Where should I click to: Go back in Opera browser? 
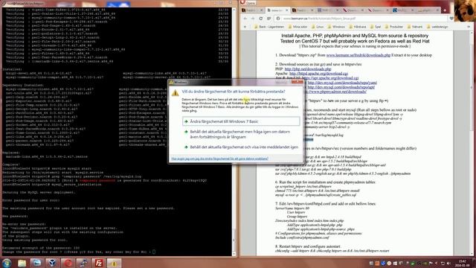pyautogui.click(x=245, y=19)
